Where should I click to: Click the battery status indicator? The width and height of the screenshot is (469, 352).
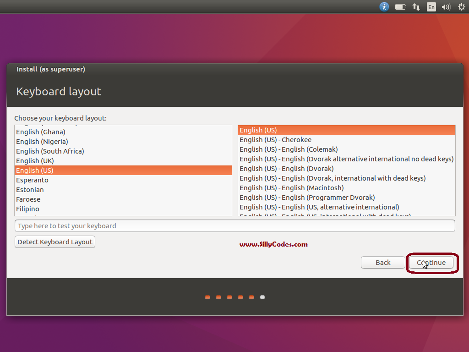pyautogui.click(x=400, y=7)
